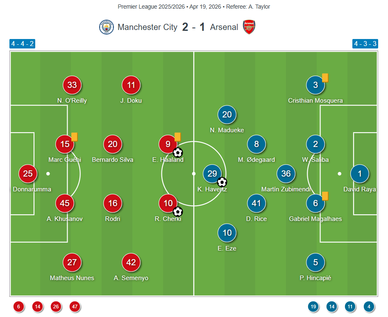Click Cristhian Mosquera's yellow card icon

[325, 78]
